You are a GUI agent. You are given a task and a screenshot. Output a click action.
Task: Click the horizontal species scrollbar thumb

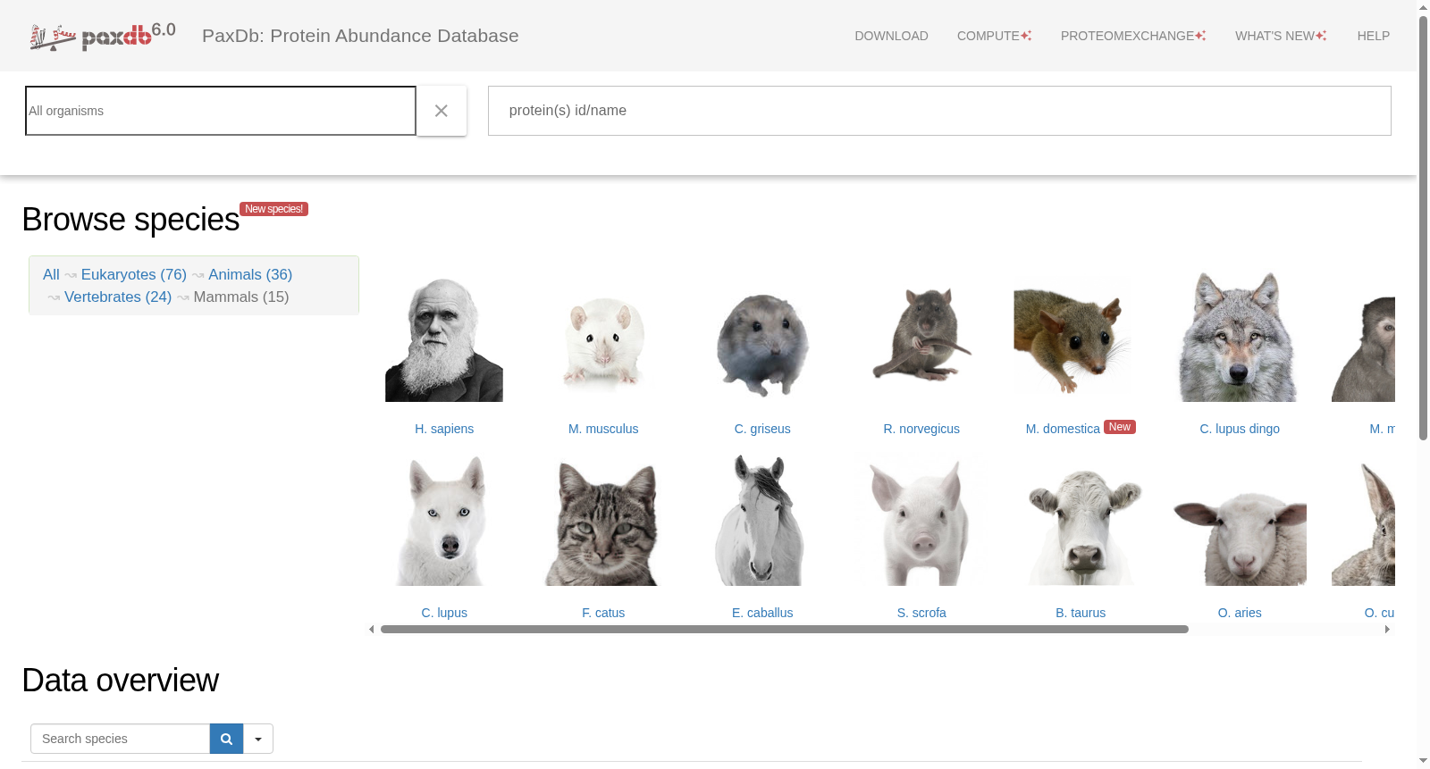coord(785,630)
